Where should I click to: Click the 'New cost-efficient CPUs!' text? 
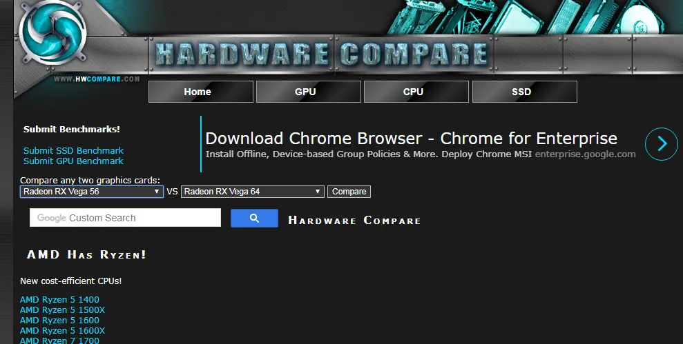[x=71, y=281]
